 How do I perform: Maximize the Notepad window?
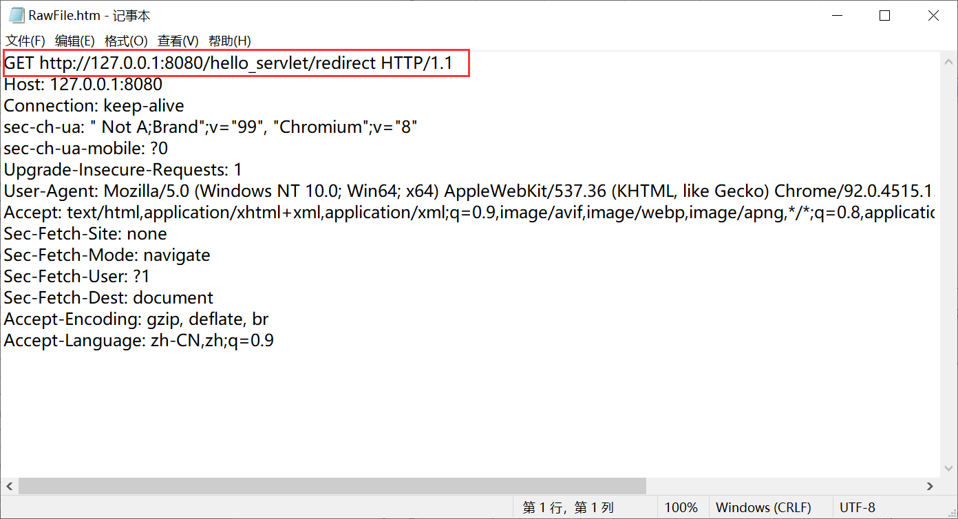pos(885,16)
